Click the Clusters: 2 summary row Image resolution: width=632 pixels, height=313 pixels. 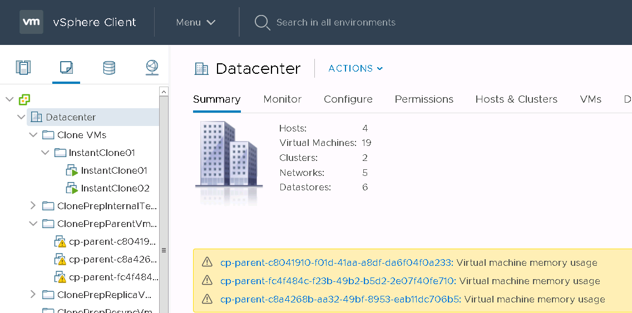tap(324, 158)
